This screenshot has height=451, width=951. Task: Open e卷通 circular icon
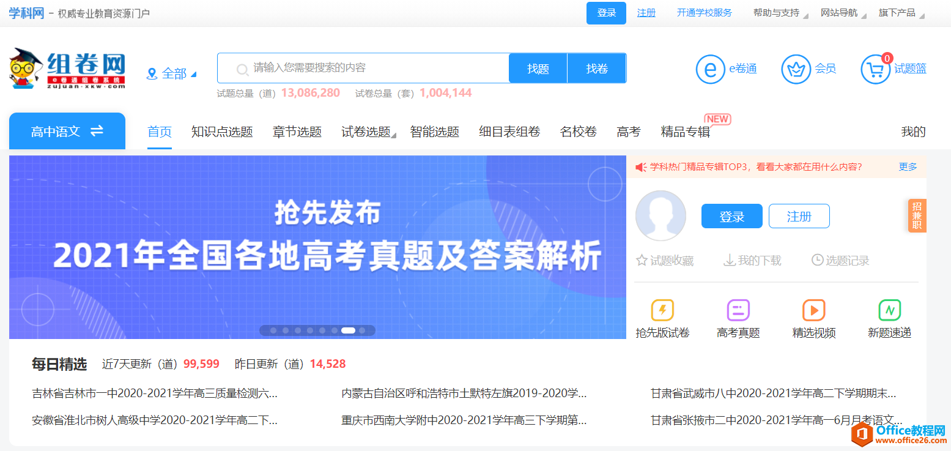[x=710, y=69]
